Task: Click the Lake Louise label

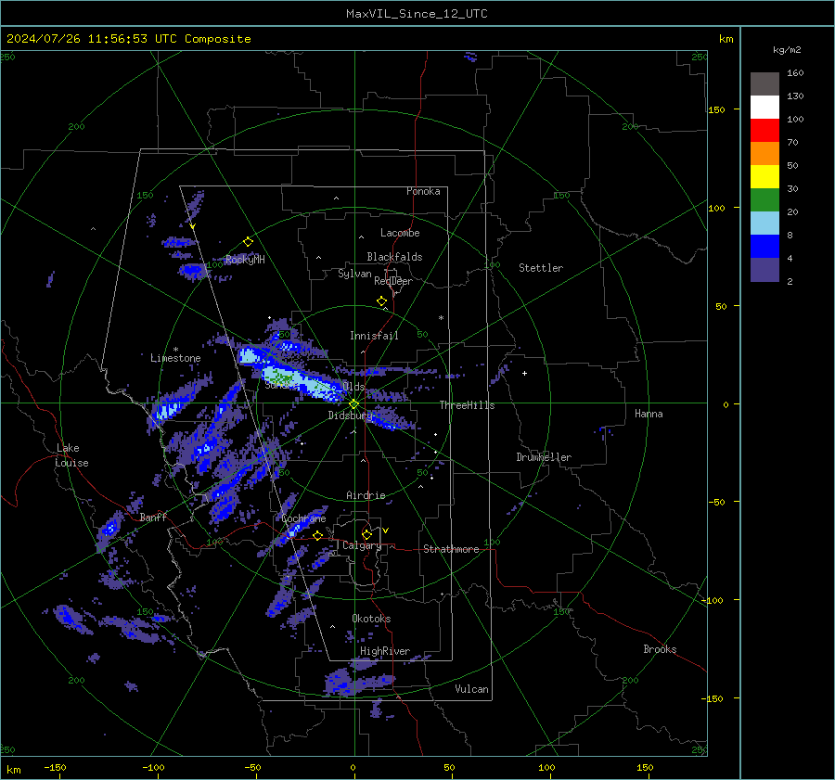Action: point(72,455)
